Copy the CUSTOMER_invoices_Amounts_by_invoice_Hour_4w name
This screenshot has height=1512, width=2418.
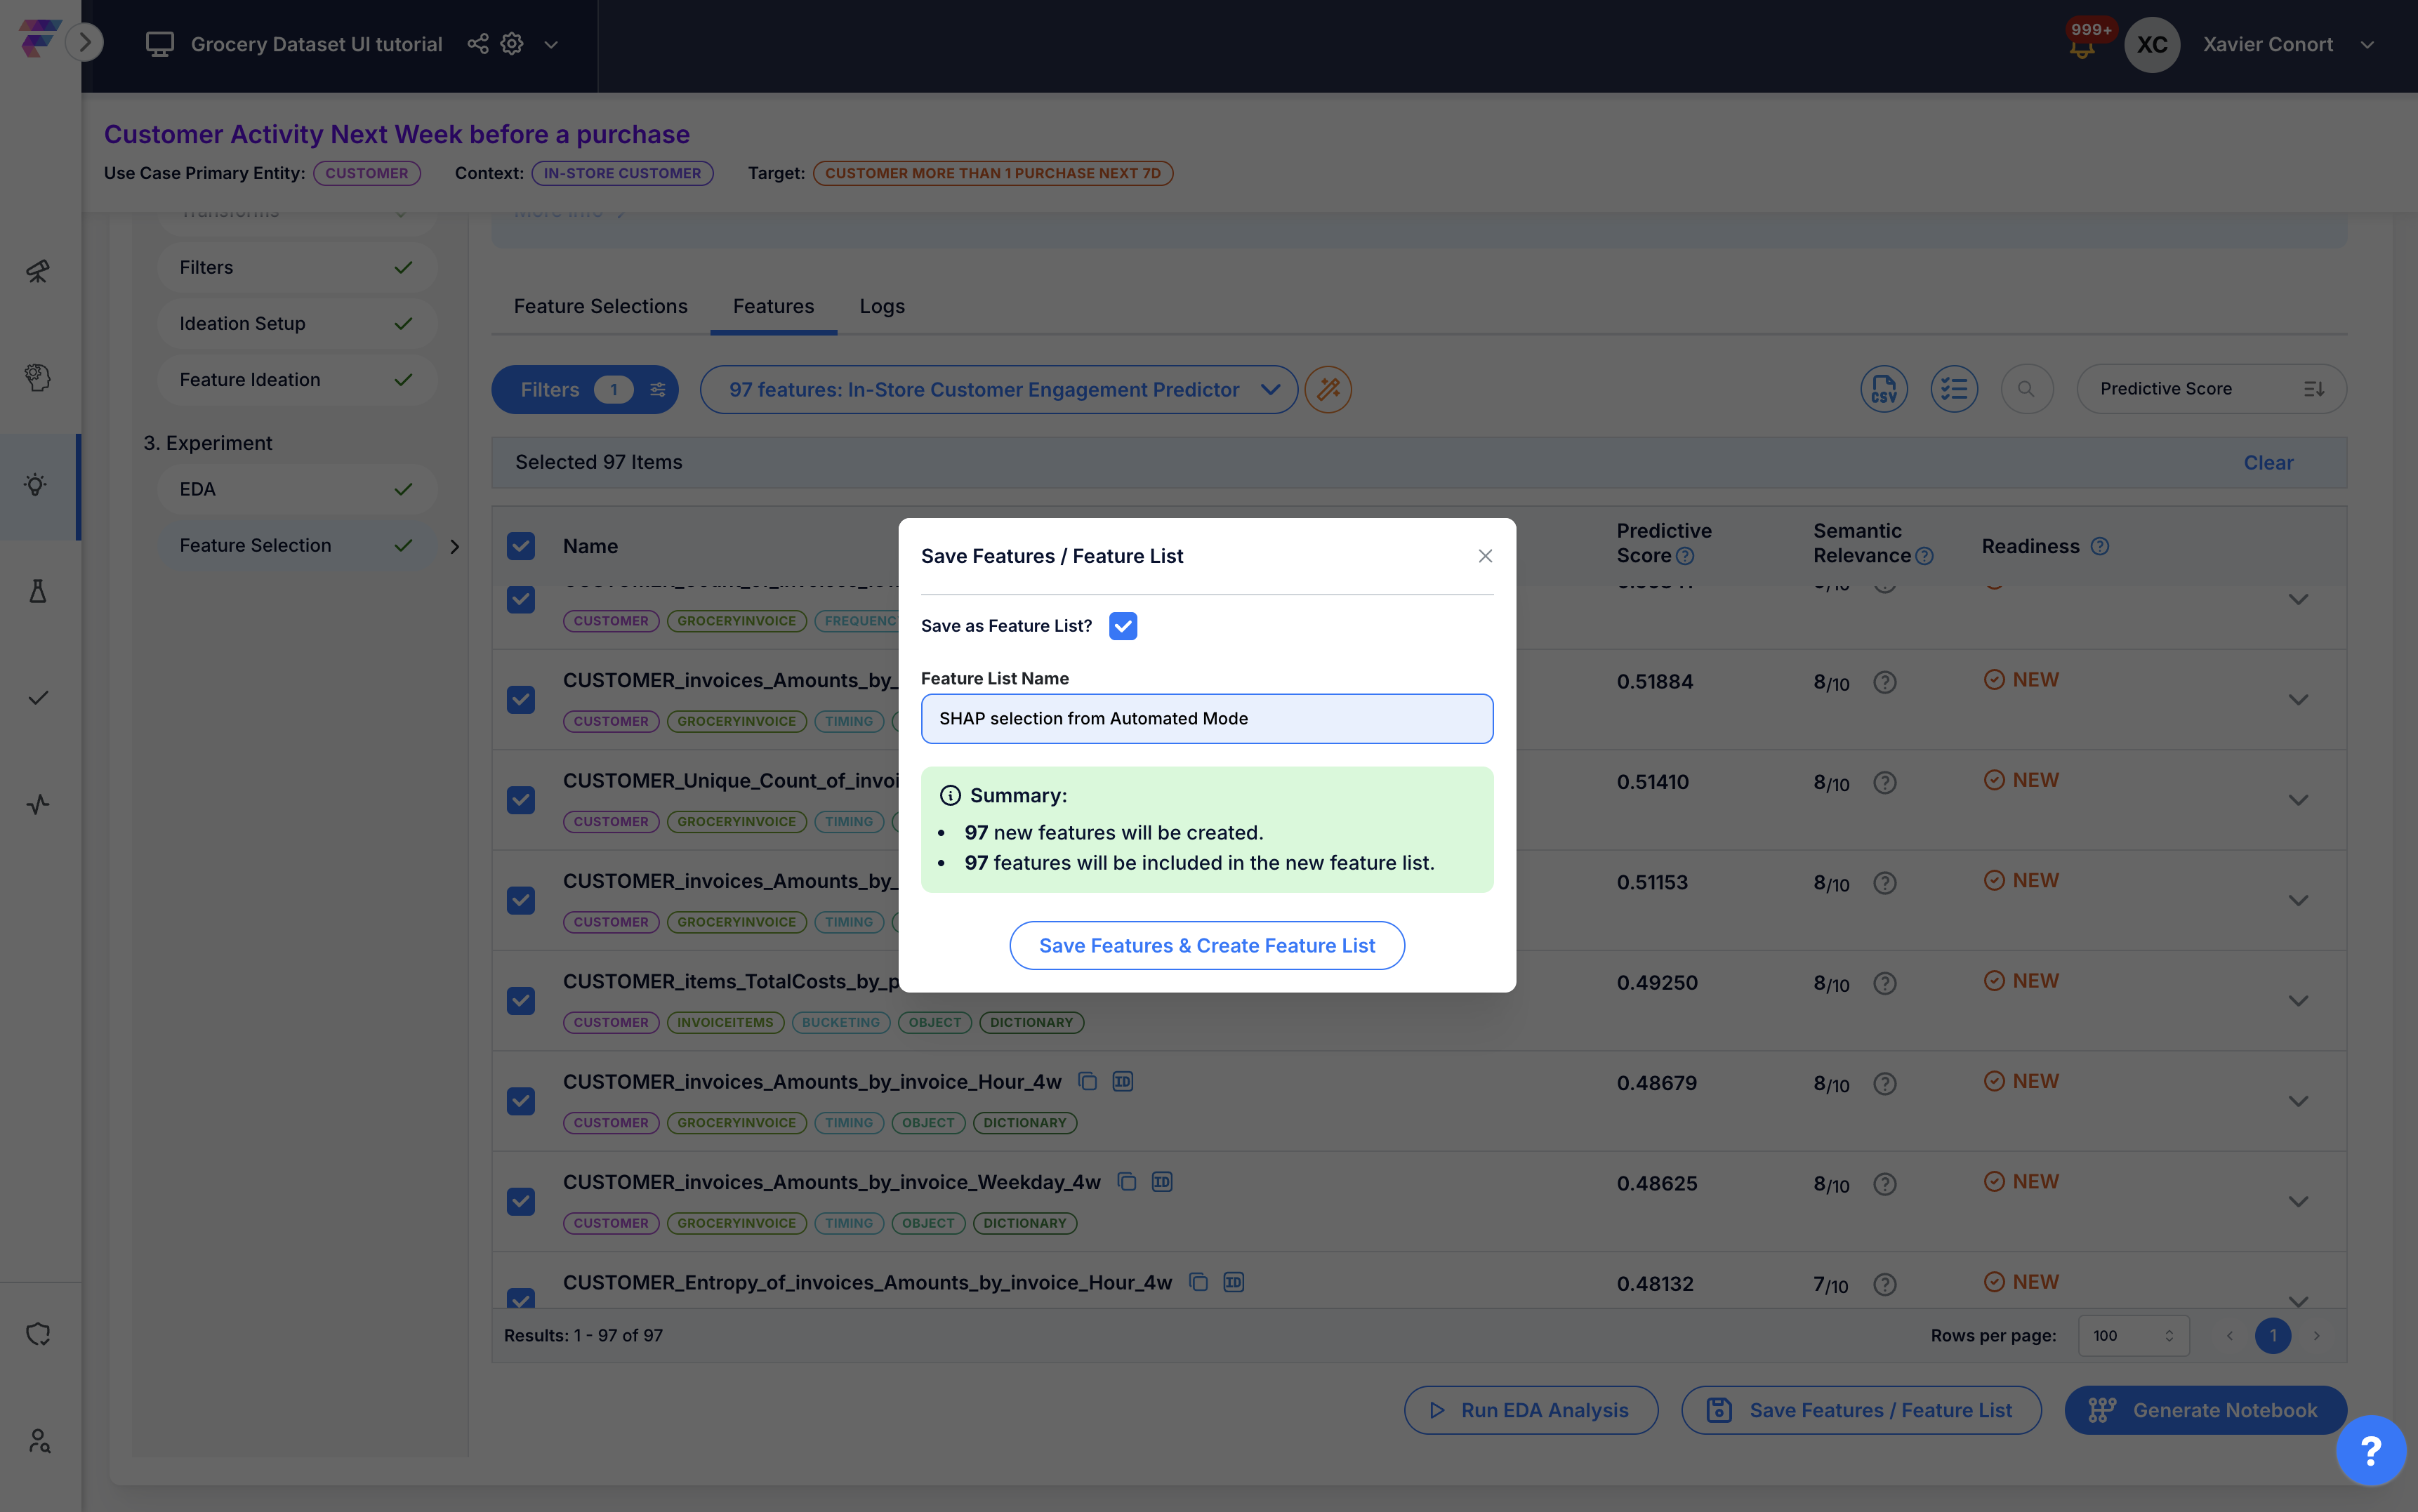(1088, 1081)
